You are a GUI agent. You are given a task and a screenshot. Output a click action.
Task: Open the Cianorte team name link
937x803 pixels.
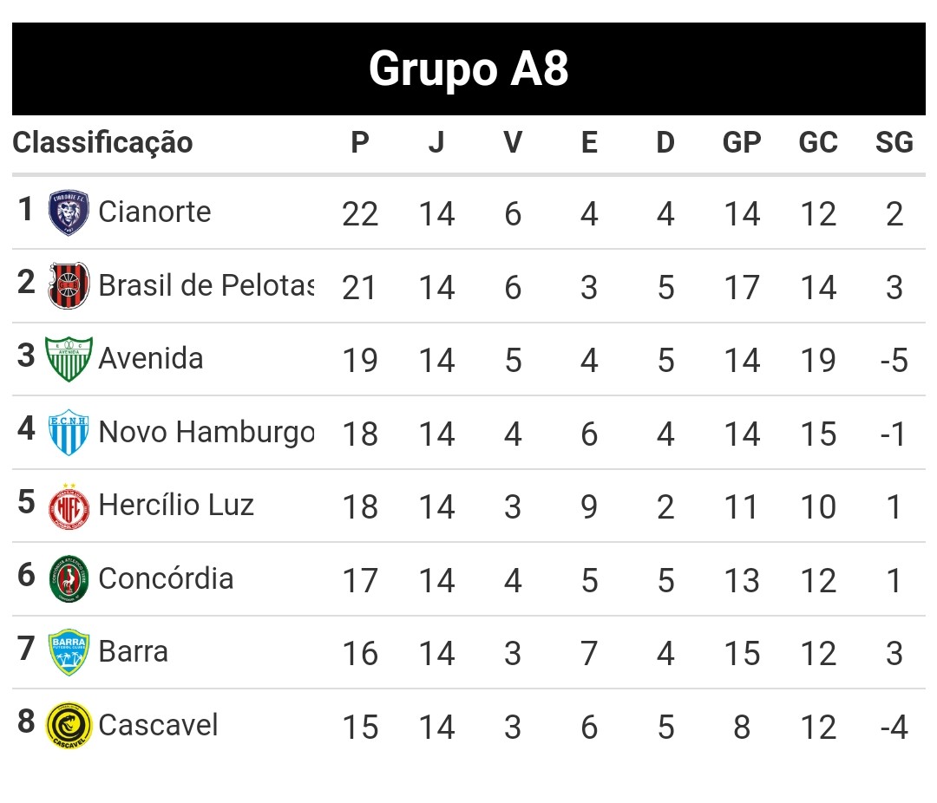154,212
